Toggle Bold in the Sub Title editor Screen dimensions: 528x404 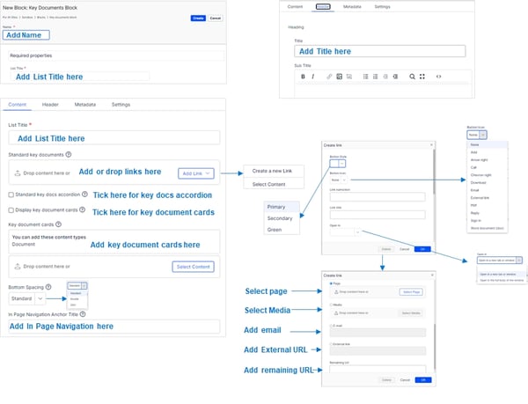(x=303, y=77)
